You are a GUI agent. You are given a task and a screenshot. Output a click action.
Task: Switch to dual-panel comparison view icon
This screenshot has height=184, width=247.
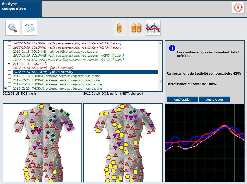pos(136,28)
